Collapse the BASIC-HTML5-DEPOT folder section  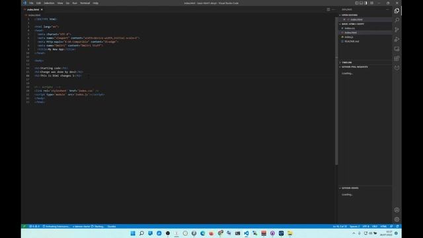(353, 24)
